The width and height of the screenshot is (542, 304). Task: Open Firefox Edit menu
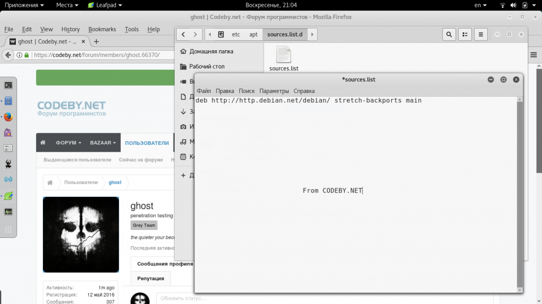[x=26, y=30]
